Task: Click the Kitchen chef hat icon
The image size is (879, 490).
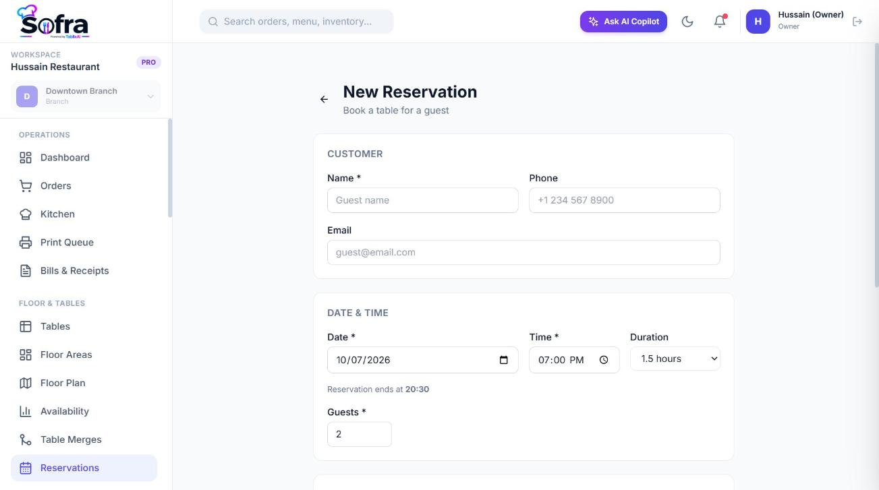Action: [x=26, y=214]
